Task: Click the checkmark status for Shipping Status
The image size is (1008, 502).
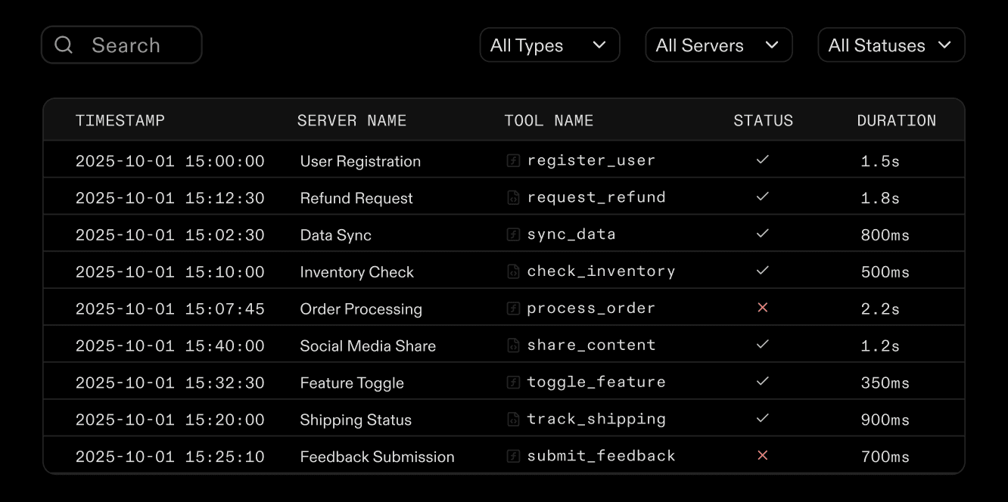Action: point(763,418)
